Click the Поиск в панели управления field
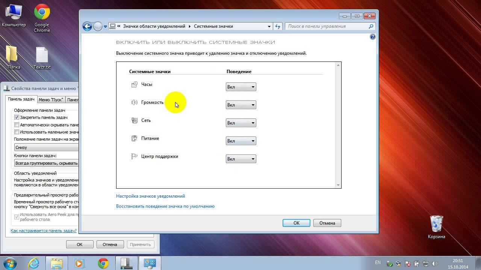The image size is (481, 270). coord(326,26)
